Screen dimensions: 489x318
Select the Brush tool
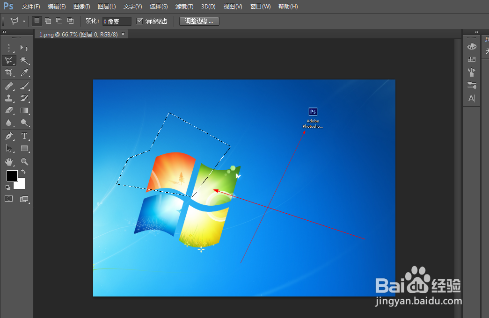point(24,86)
